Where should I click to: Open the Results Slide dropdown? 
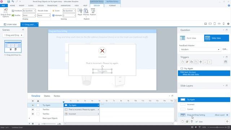click(x=44, y=15)
